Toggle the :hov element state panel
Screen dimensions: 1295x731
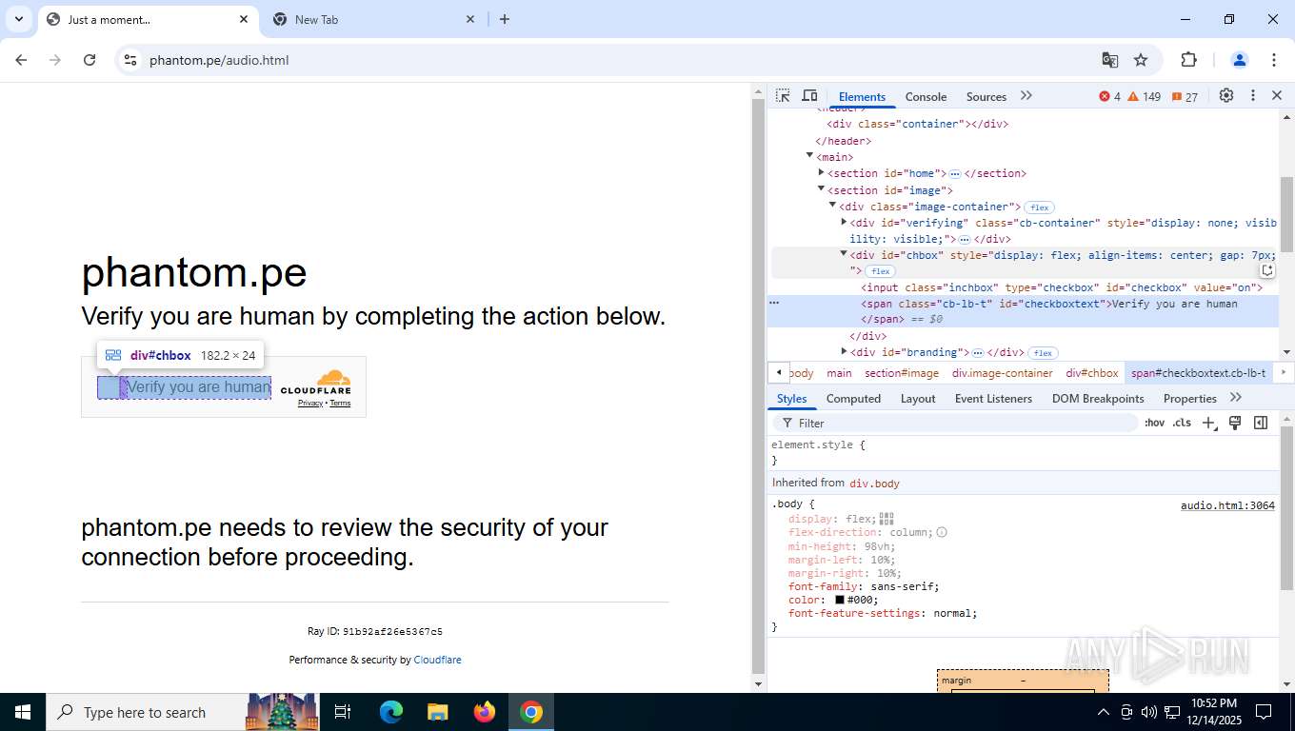pos(1155,423)
